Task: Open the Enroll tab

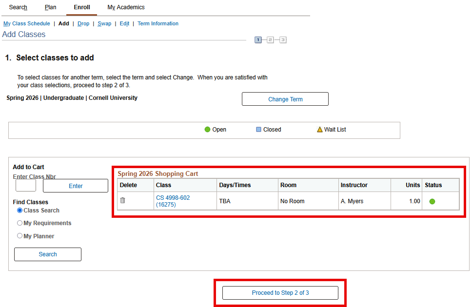Action: 81,7
